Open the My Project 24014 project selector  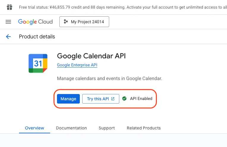84,22
